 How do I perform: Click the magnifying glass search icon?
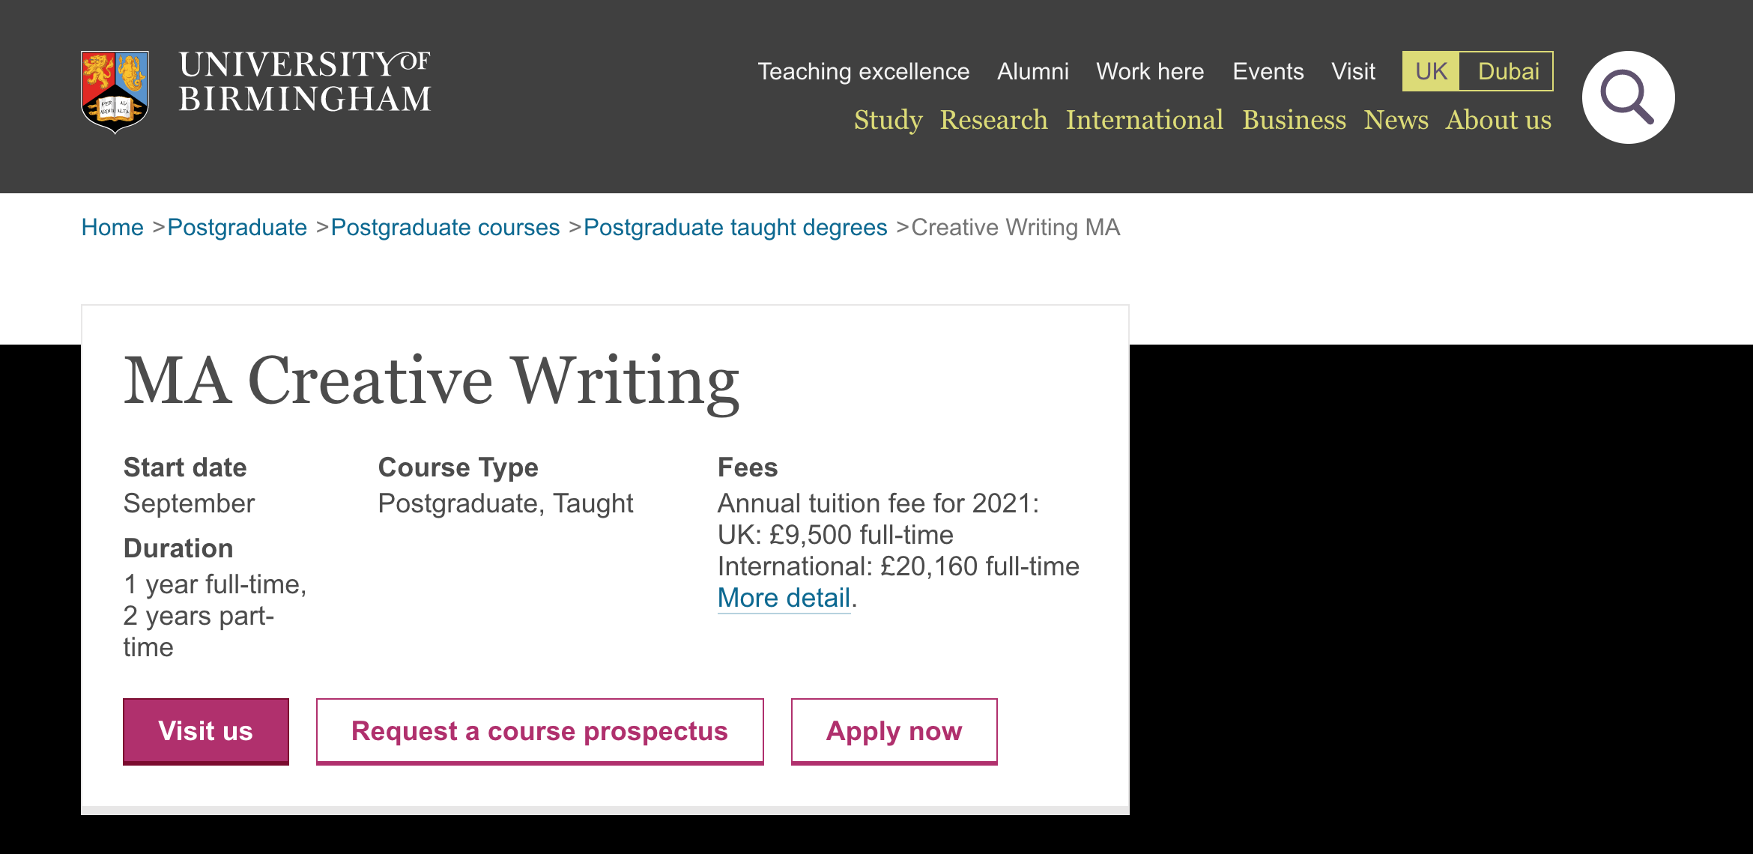(1627, 97)
